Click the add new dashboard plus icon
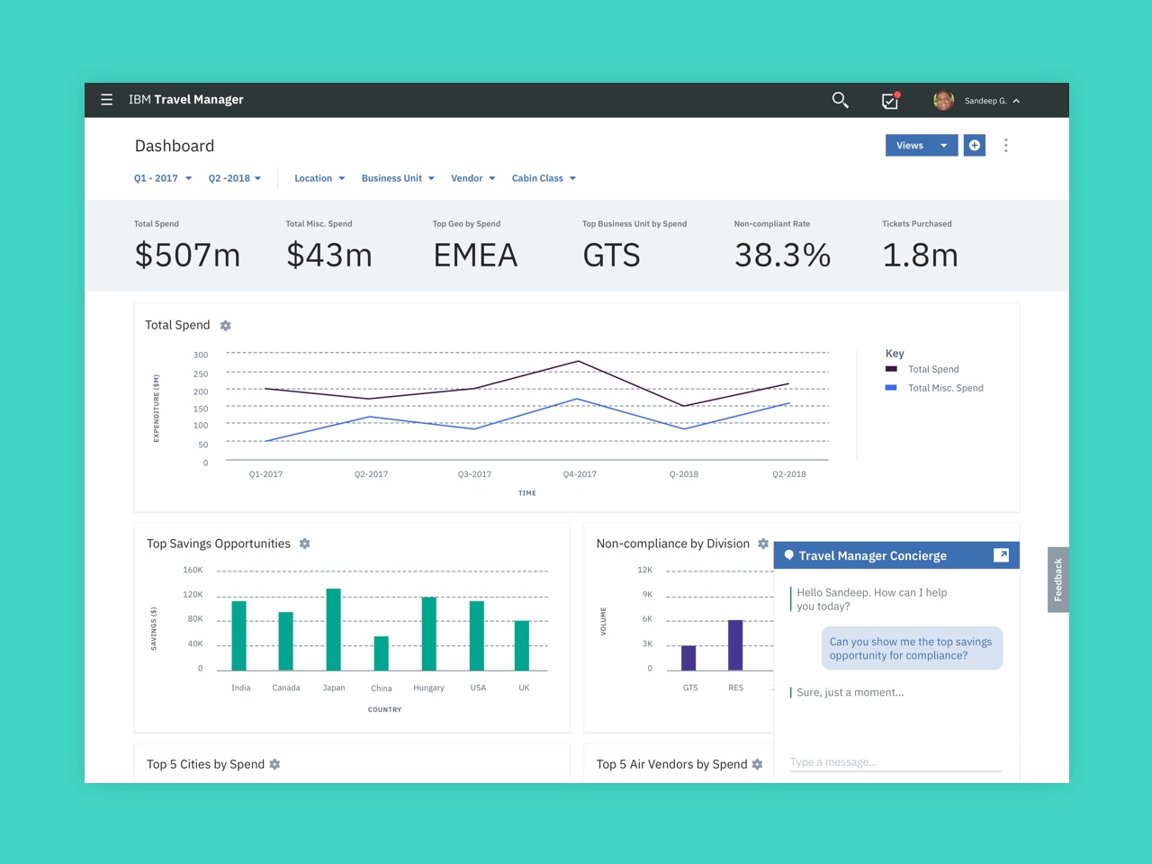 [974, 145]
